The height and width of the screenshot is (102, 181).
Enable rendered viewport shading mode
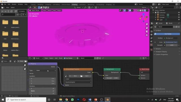[x=145, y=10]
